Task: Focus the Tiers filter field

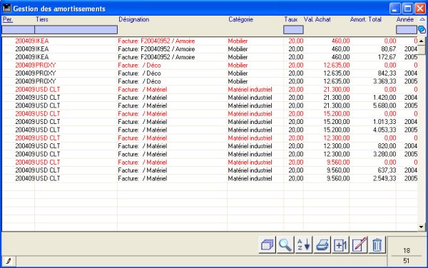Action: [x=76, y=30]
